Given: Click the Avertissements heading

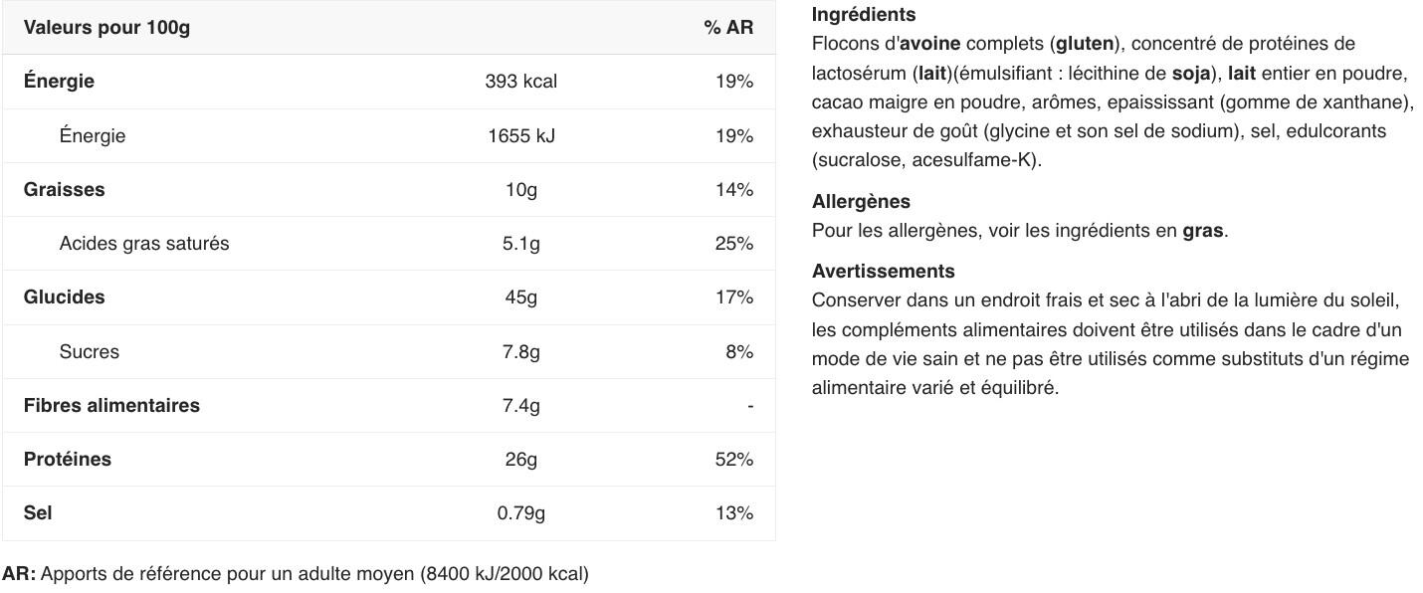Looking at the screenshot, I should click(883, 271).
